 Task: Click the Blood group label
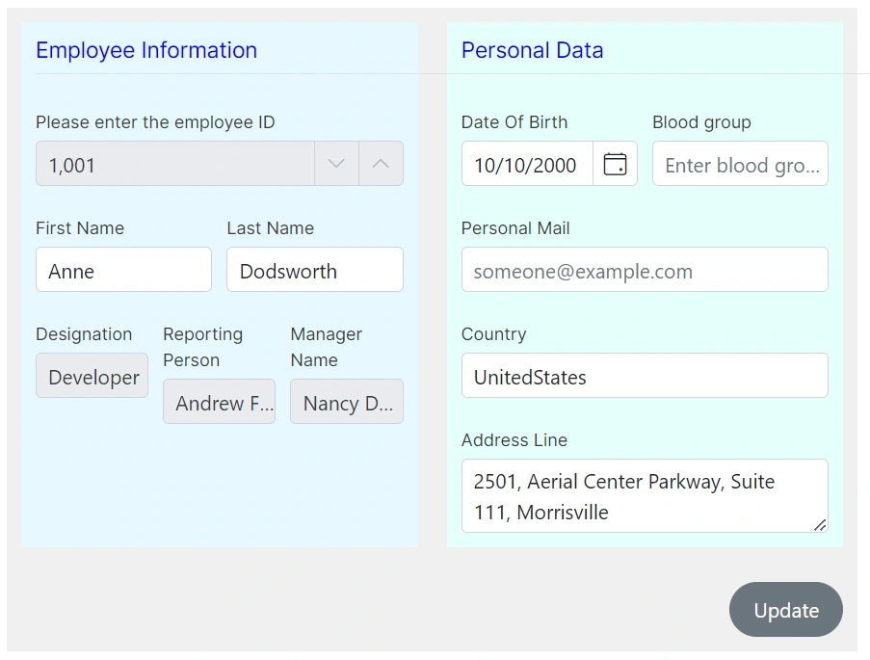pyautogui.click(x=701, y=122)
